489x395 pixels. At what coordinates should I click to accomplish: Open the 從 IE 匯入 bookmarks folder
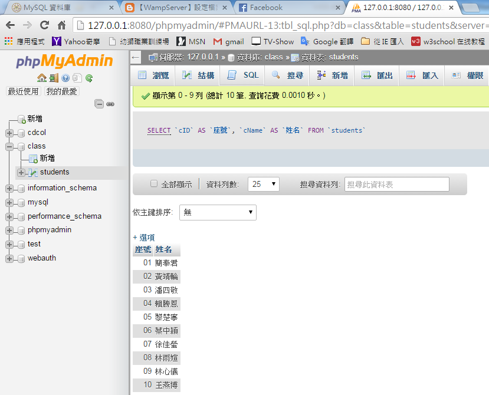tap(382, 41)
